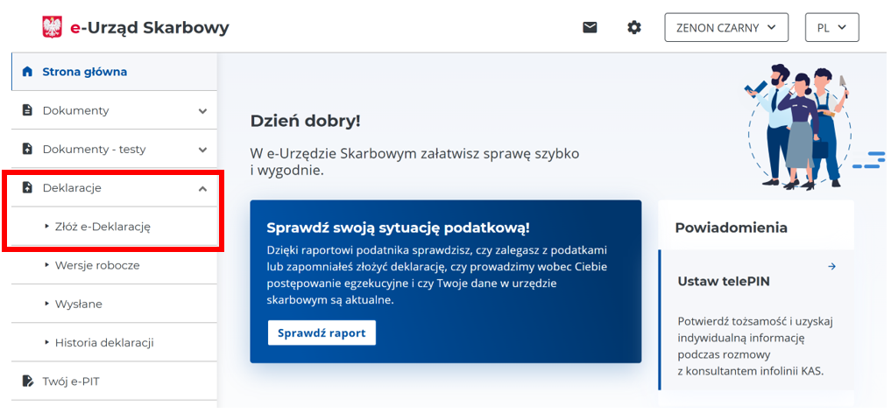Click the file icon beside Deklaracje

click(26, 188)
